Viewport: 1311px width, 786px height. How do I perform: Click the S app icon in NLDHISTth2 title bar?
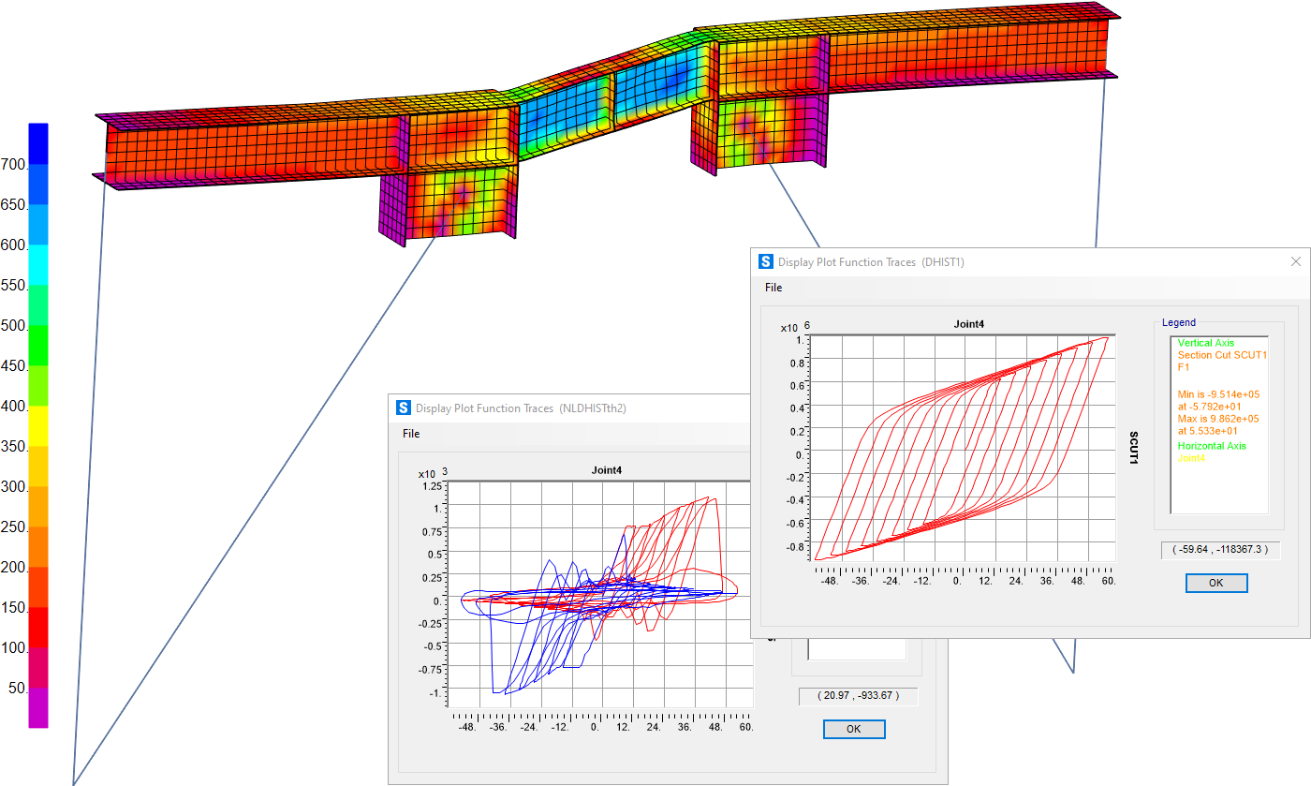404,408
